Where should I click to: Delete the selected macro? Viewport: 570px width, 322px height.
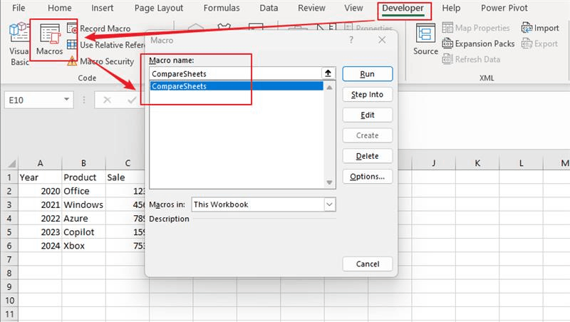click(367, 156)
